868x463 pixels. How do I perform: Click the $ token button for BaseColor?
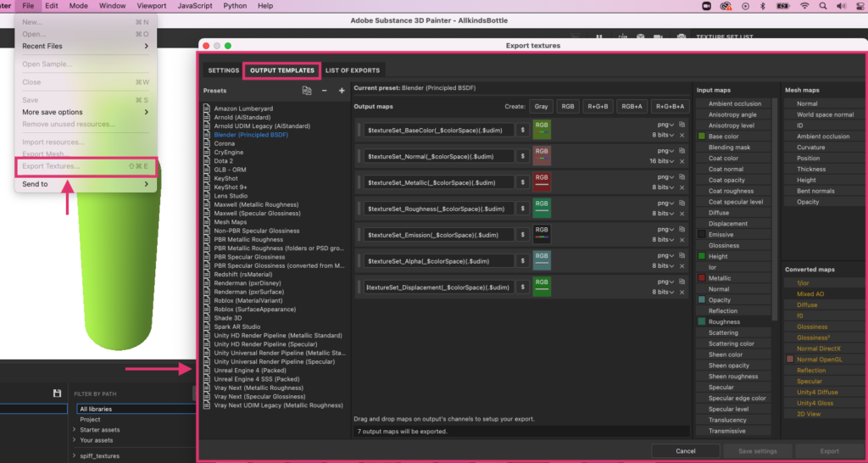522,130
